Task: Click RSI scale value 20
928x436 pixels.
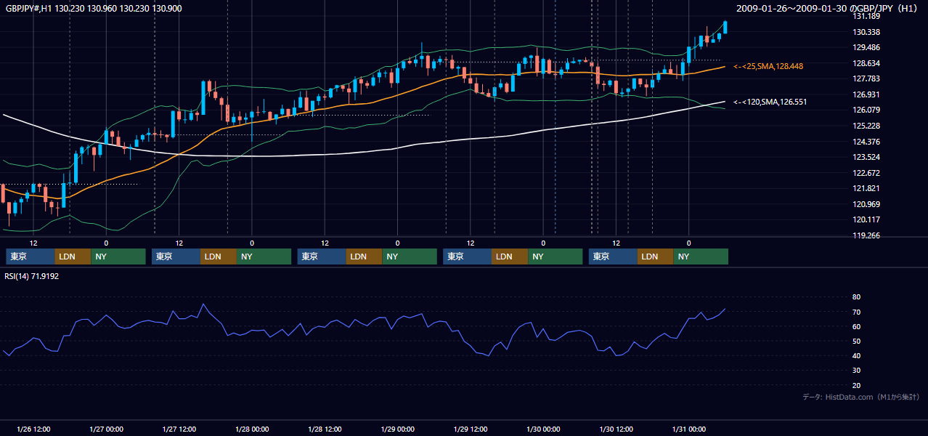Action: [x=856, y=385]
